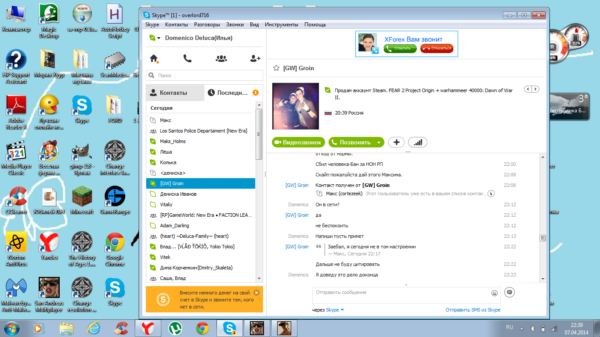Show previous mood message with left arrow
This screenshot has width=600, height=337.
tap(528, 89)
